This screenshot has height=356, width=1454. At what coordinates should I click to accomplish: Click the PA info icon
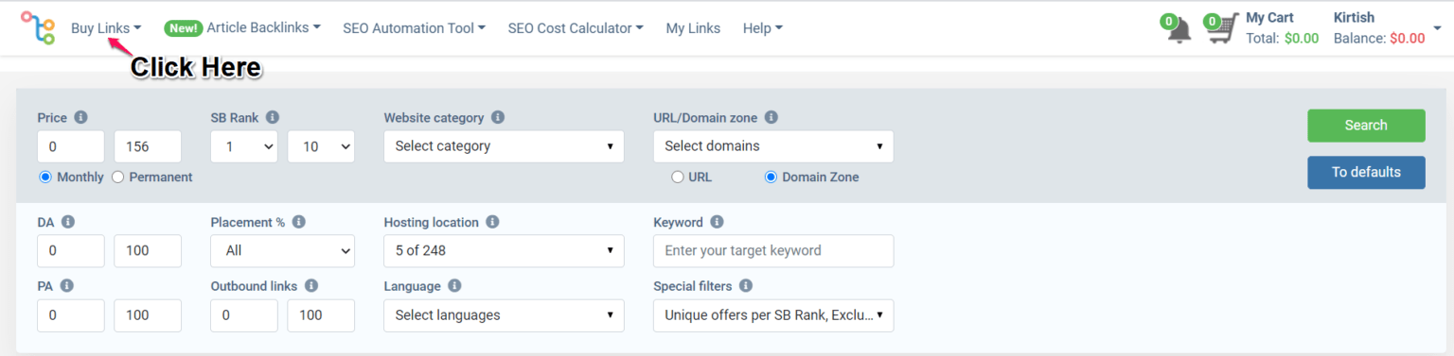pos(67,285)
